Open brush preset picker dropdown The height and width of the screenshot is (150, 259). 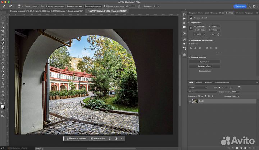22,6
